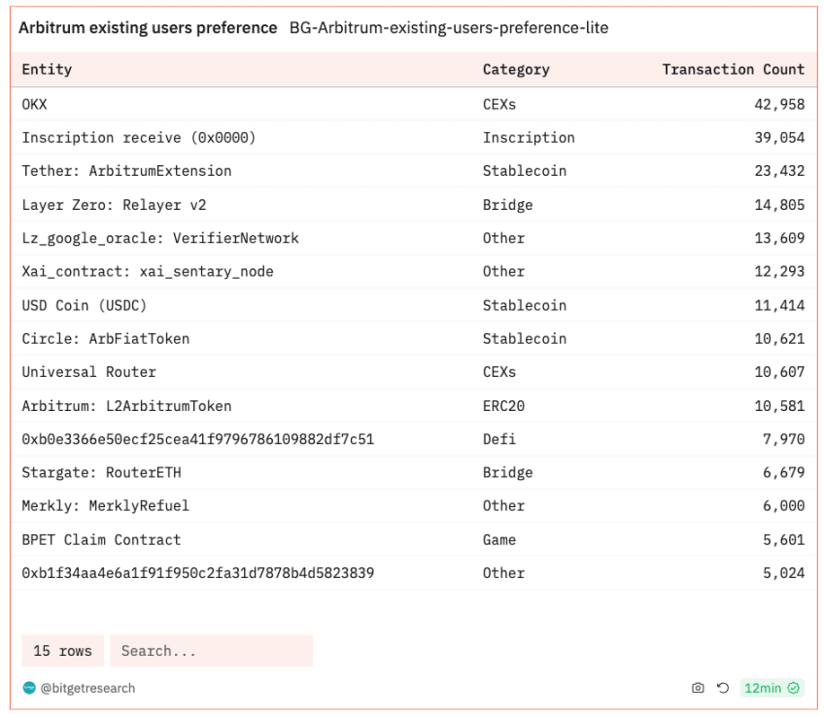Sort by the Category column header

point(515,70)
